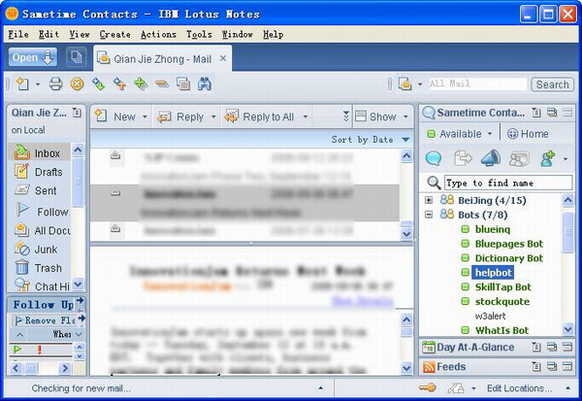Collapse the Bots contact group
Screen dimensions: 582x401
click(429, 215)
